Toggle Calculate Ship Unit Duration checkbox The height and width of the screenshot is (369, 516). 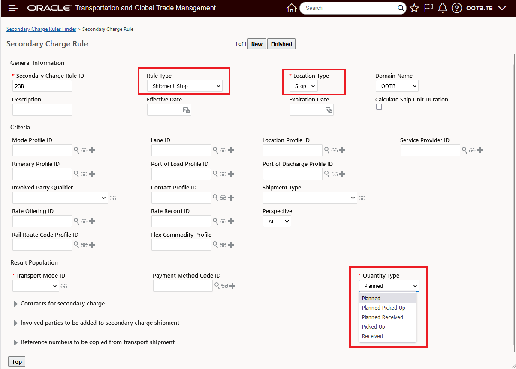point(379,107)
